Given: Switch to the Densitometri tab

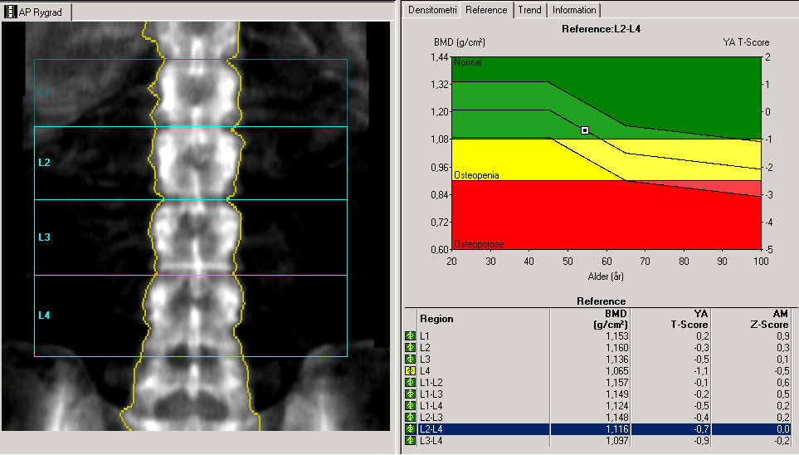Looking at the screenshot, I should click(x=431, y=10).
